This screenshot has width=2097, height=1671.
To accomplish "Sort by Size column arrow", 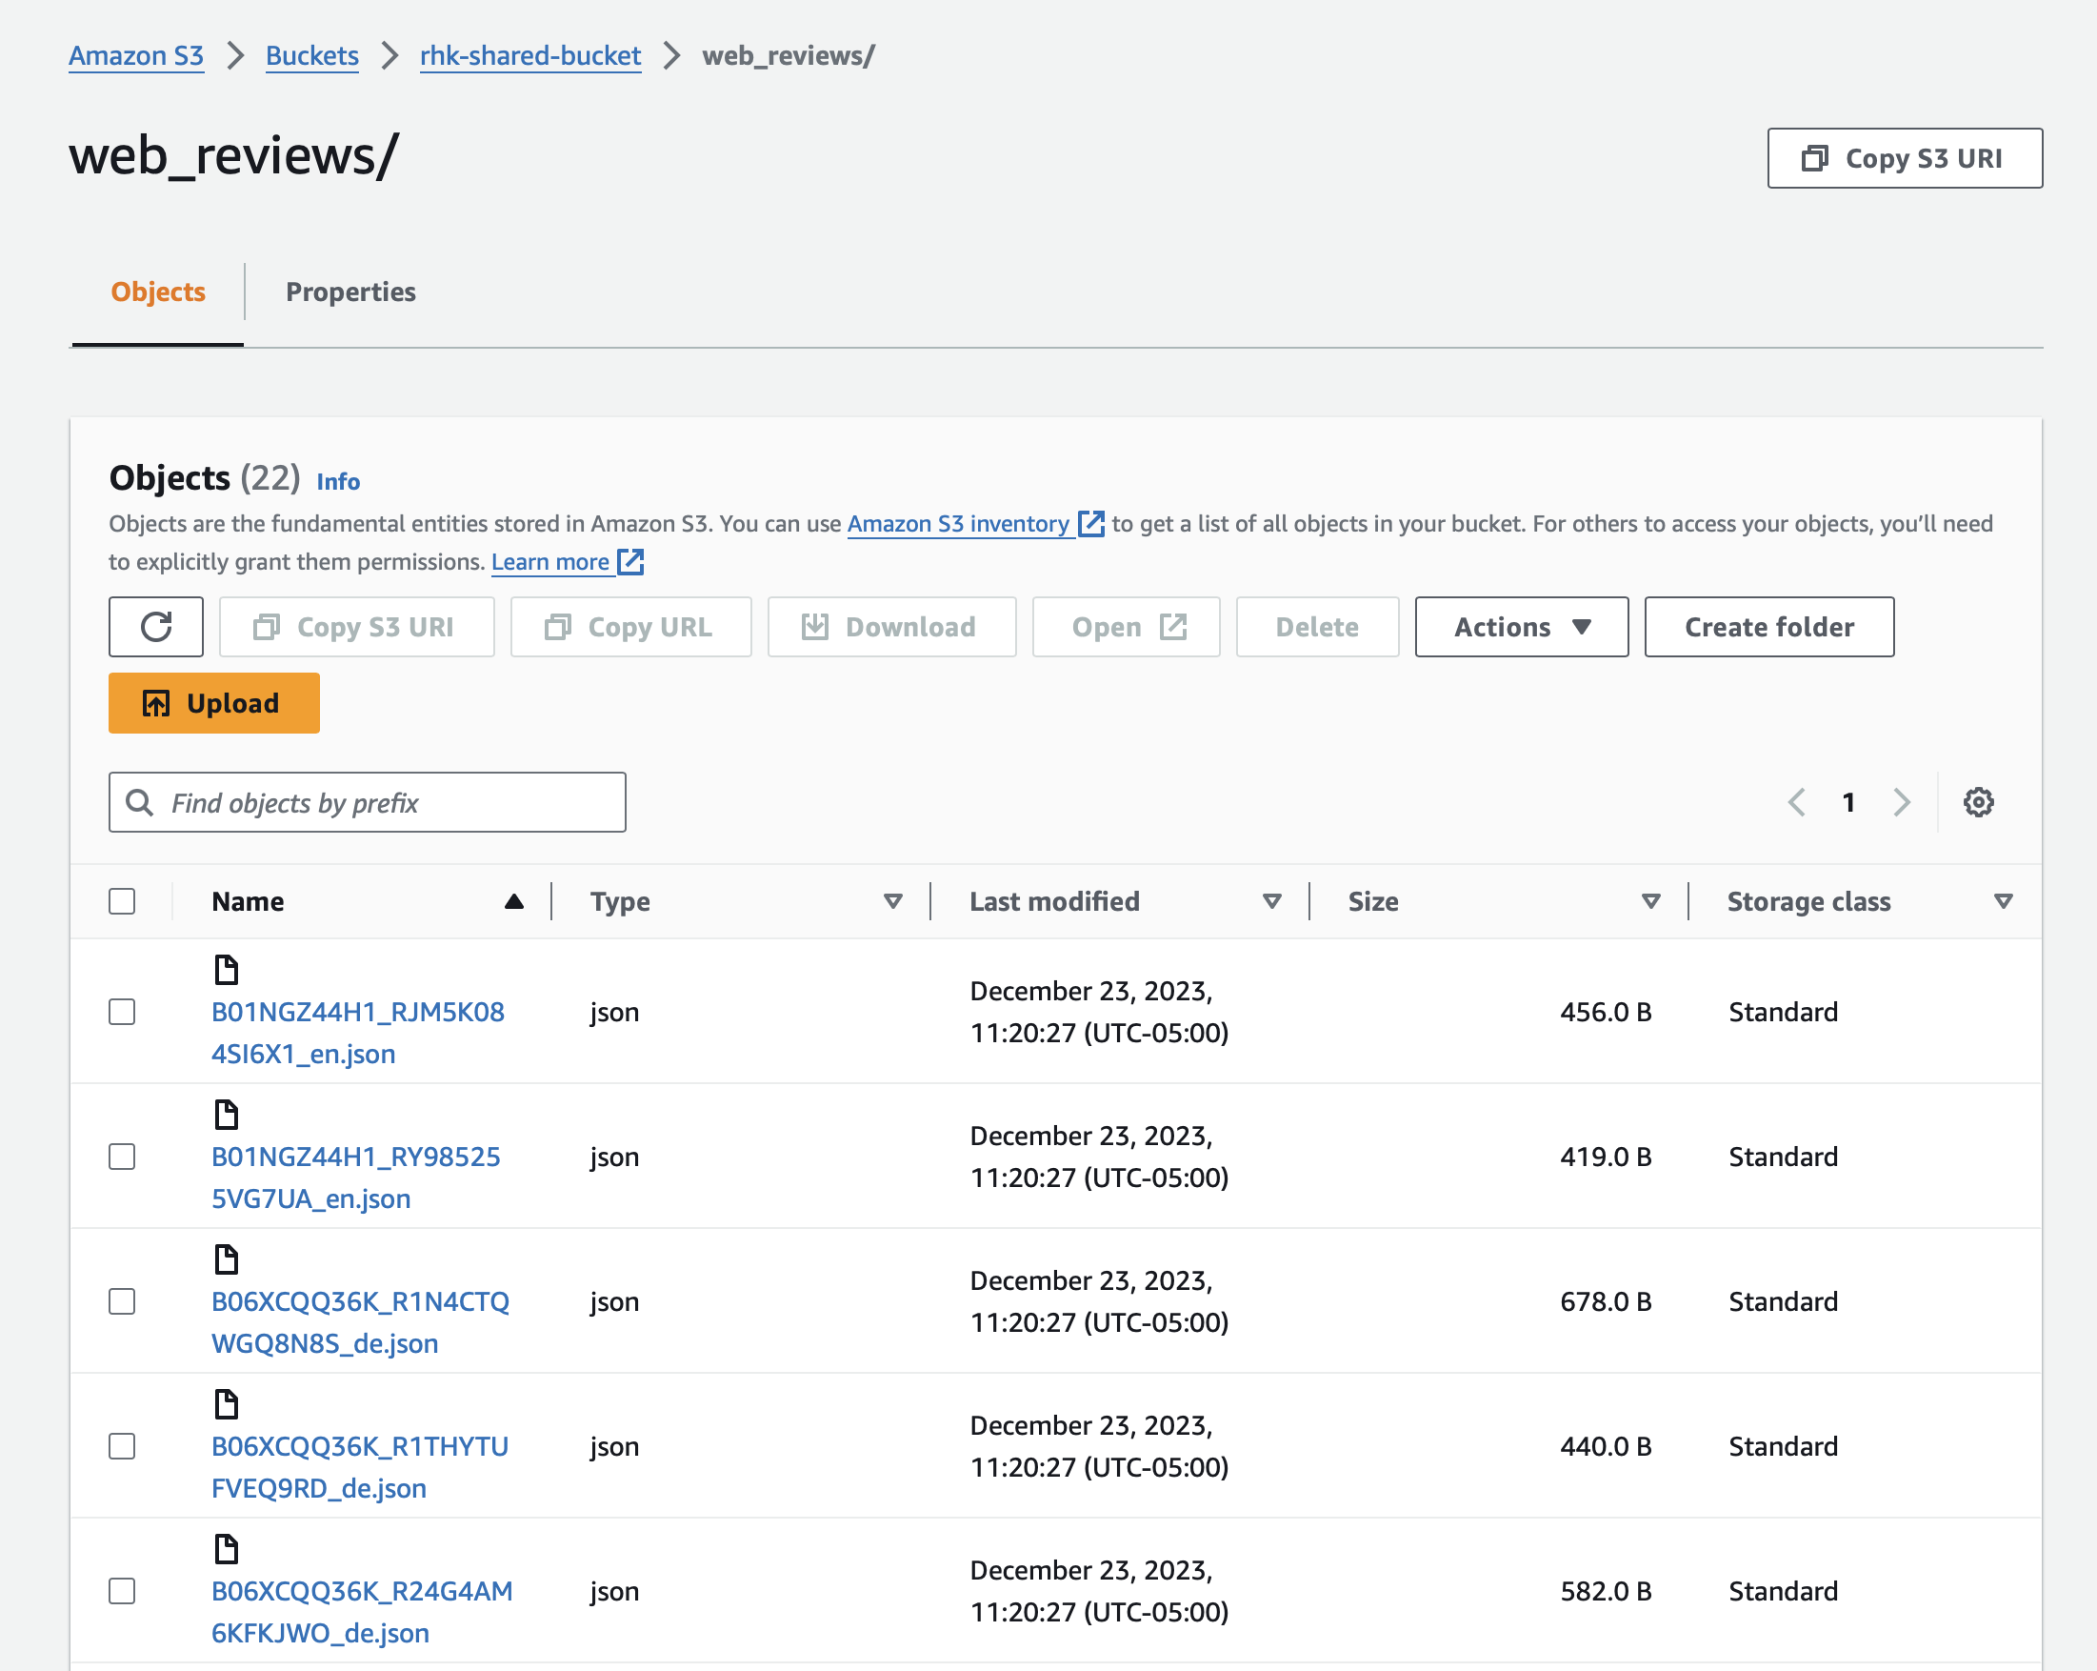I will pyautogui.click(x=1649, y=901).
